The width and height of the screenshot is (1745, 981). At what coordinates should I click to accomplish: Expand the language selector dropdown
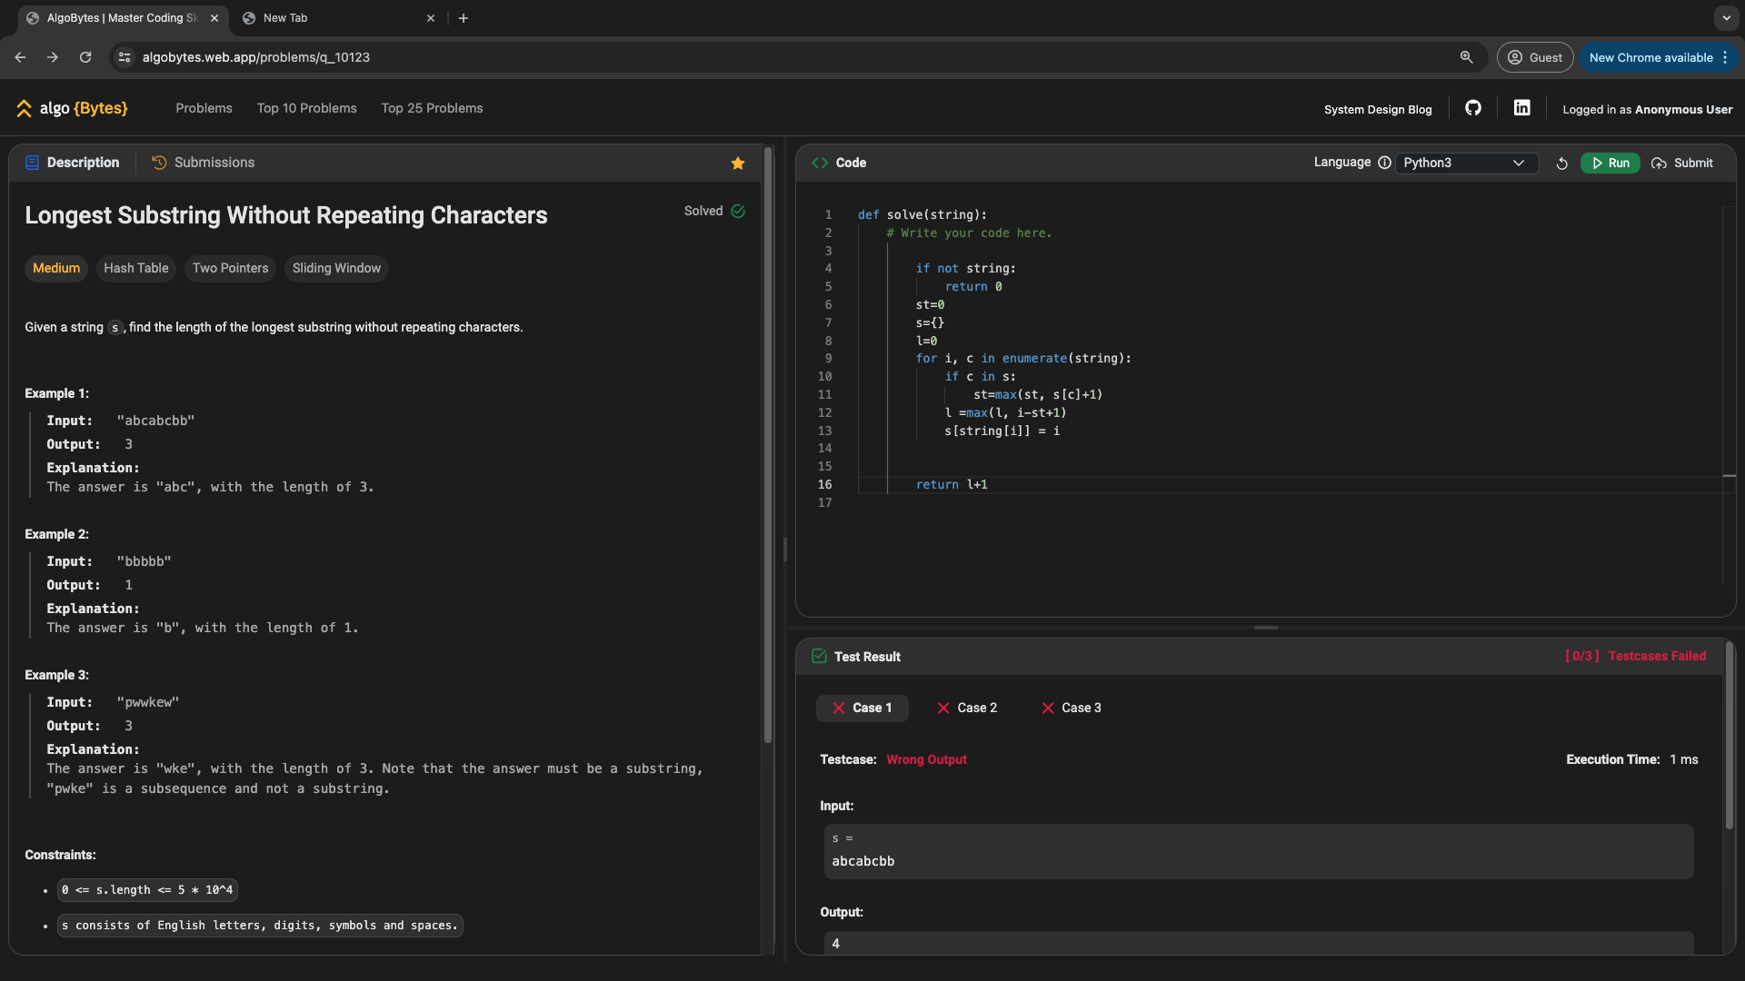point(1464,163)
